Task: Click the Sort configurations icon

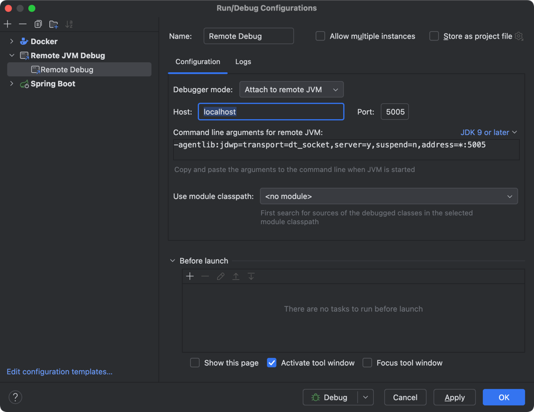Action: pyautogui.click(x=69, y=24)
